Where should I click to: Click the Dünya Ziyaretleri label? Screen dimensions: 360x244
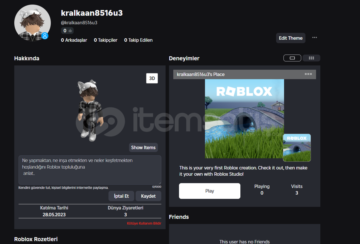[126, 208]
